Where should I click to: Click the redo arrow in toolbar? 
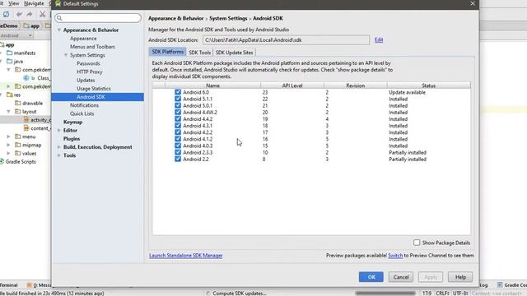[30, 14]
